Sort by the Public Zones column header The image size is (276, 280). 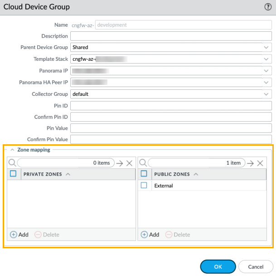[x=173, y=174]
